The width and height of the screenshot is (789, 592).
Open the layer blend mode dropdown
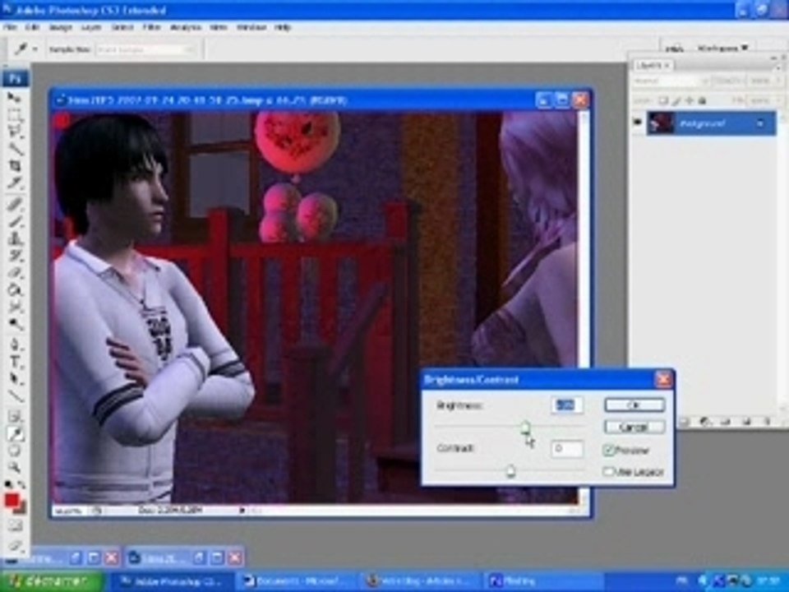pos(671,81)
